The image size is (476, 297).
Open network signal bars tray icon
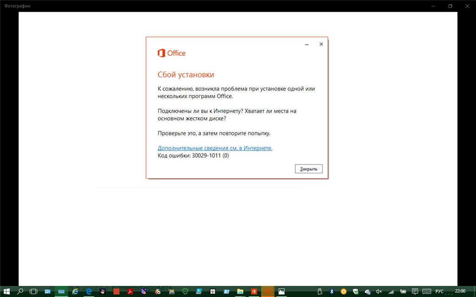pyautogui.click(x=391, y=291)
